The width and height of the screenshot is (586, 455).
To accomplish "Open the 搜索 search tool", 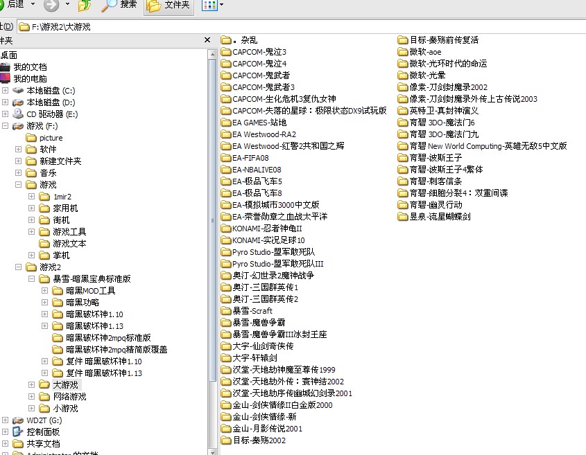I will pyautogui.click(x=119, y=6).
